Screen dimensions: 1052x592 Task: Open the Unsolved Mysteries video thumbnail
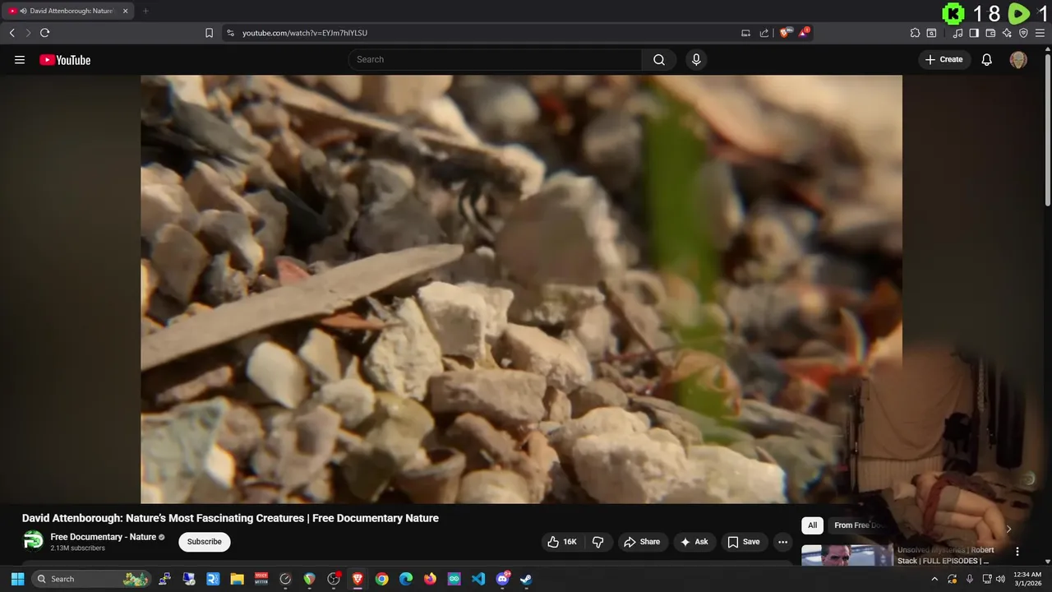[847, 555]
